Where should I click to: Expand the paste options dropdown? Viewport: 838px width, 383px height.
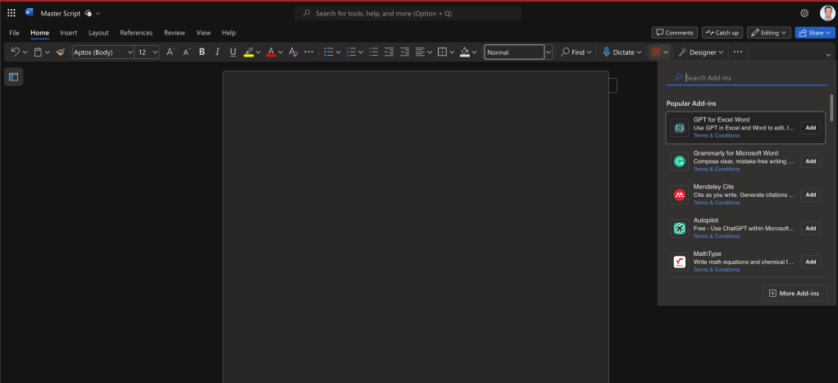click(48, 52)
